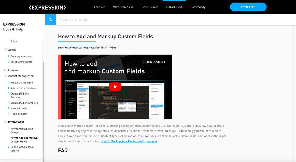Expand the Domains section chevron
296x162 pixels.
click(5, 70)
